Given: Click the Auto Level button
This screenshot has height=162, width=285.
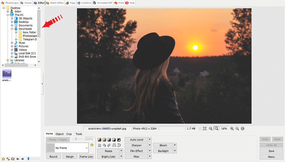Looking at the screenshot, I should pos(137,140).
